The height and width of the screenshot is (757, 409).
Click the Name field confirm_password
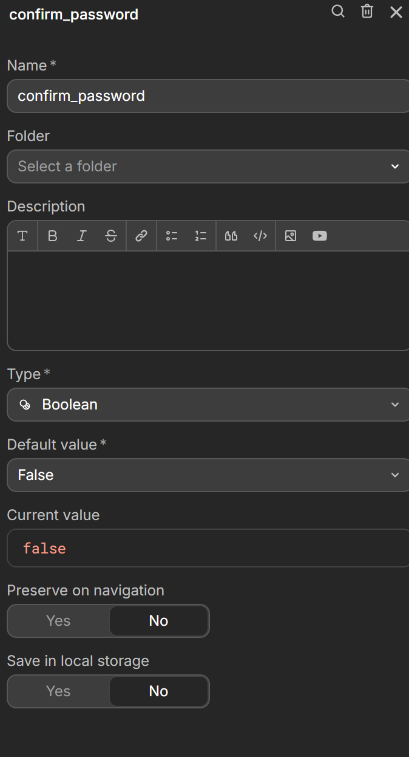(x=206, y=96)
